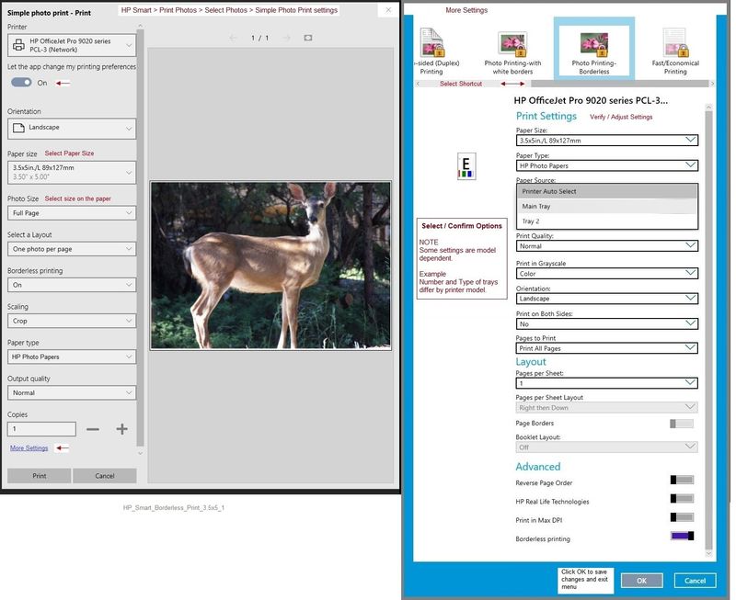Click Cancel in Simple photo print dialog

tap(105, 476)
